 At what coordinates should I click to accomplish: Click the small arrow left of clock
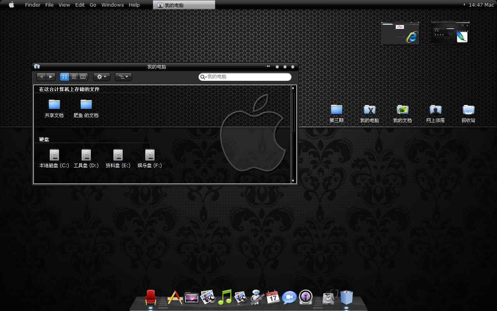coord(464,5)
